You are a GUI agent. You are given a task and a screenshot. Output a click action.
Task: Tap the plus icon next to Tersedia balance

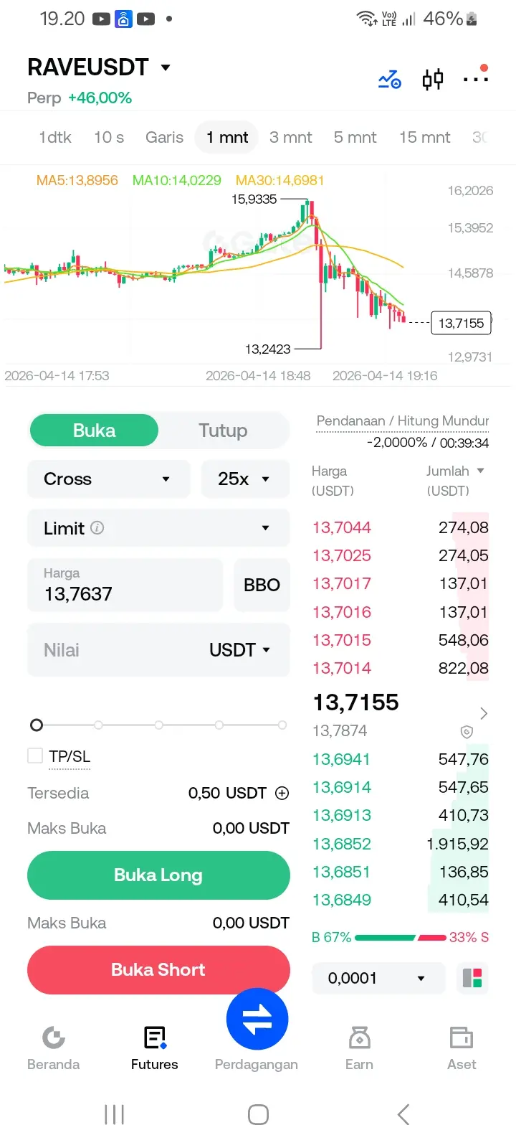pos(282,793)
